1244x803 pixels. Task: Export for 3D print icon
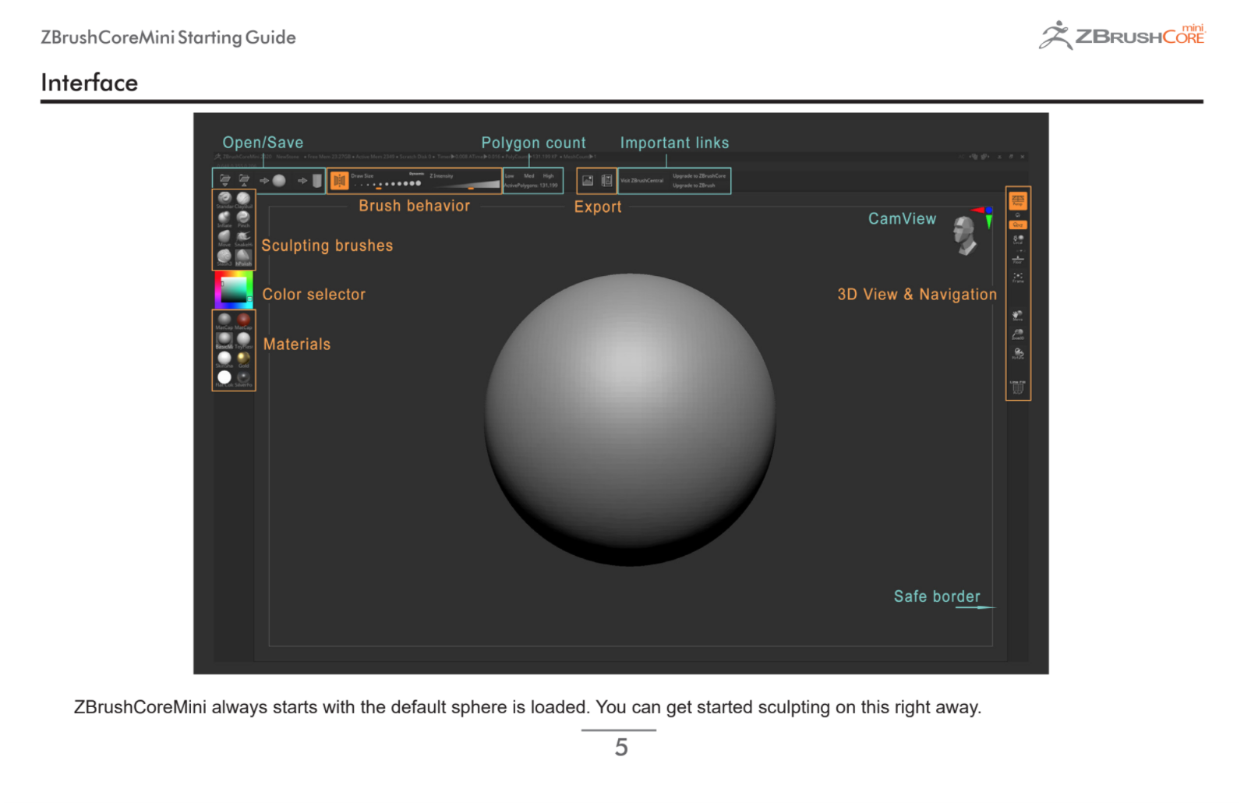point(606,181)
